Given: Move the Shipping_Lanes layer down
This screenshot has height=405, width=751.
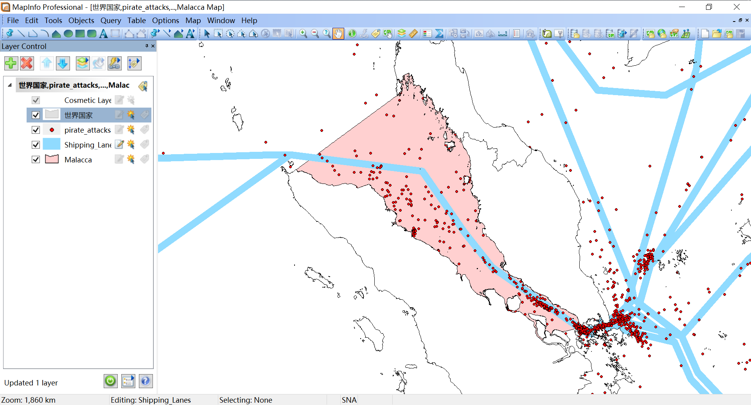Looking at the screenshot, I should tap(63, 63).
